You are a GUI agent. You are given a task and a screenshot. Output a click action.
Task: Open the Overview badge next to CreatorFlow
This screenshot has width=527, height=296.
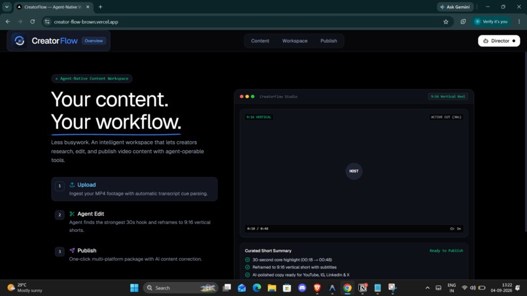(93, 41)
